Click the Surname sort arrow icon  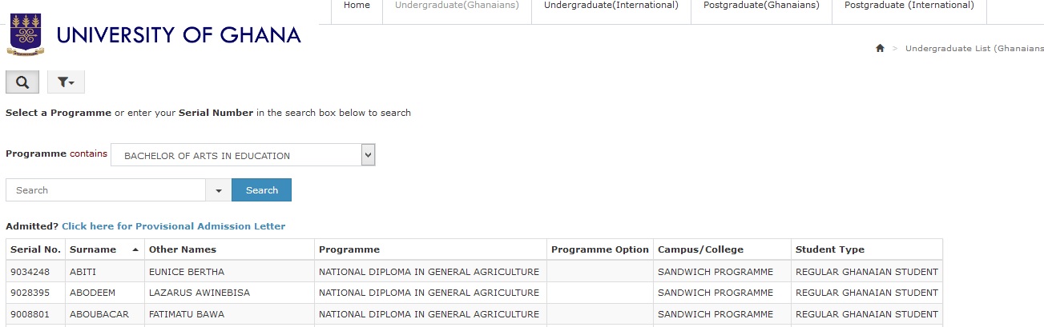pos(135,249)
